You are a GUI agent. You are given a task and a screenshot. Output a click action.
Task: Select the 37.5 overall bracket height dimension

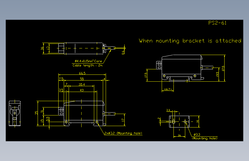[223, 68]
